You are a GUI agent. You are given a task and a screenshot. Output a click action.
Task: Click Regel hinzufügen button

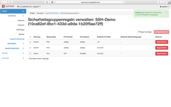coord(145,32)
